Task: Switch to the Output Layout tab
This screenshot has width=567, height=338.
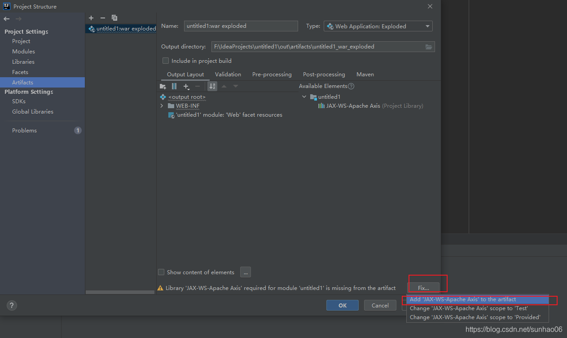Action: [x=185, y=75]
